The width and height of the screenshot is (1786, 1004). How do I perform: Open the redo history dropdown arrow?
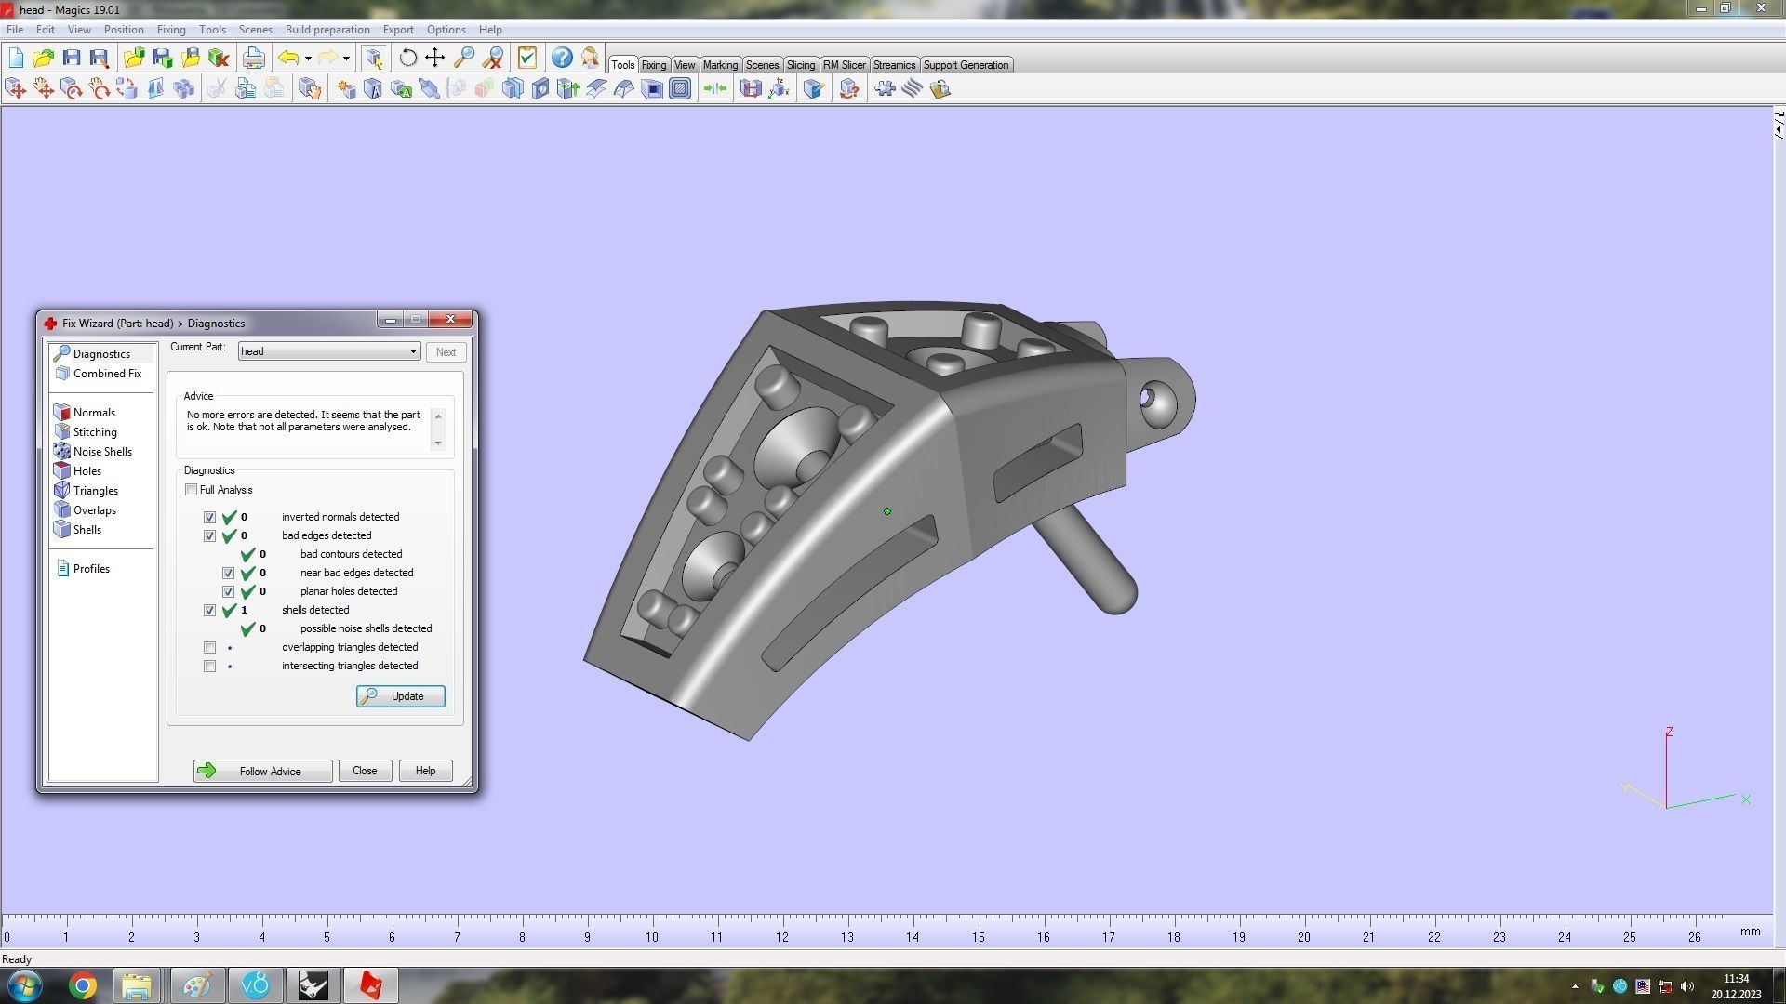tap(346, 59)
